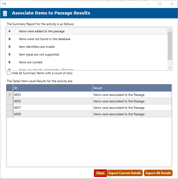The height and width of the screenshot is (179, 178).
Task: Sort results by the Result column header
Action: [132, 88]
